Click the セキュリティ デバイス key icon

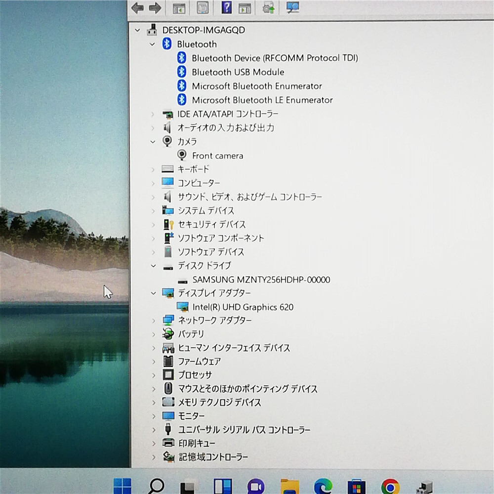pos(168,224)
